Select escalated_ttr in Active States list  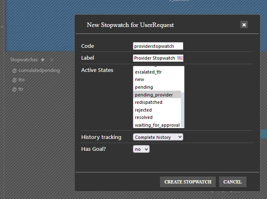148,72
